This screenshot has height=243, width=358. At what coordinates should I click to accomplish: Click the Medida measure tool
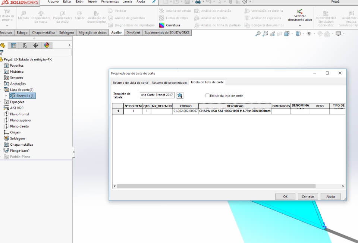pyautogui.click(x=23, y=15)
